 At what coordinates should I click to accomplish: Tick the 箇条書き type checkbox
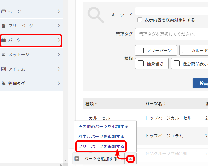pos(141,63)
